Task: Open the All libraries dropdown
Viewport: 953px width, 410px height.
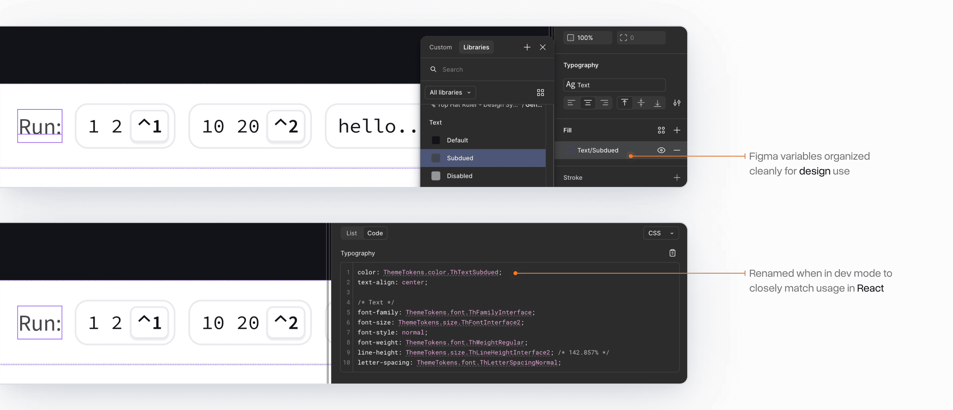Action: point(450,93)
